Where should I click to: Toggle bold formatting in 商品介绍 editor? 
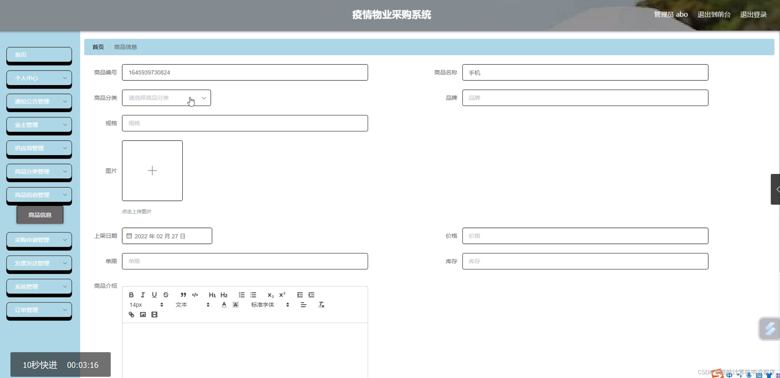coord(131,295)
